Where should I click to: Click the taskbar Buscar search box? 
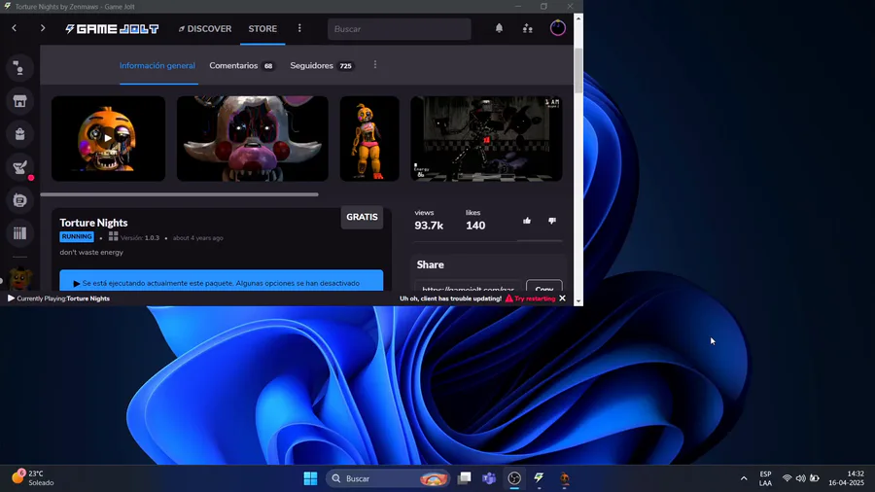[388, 478]
